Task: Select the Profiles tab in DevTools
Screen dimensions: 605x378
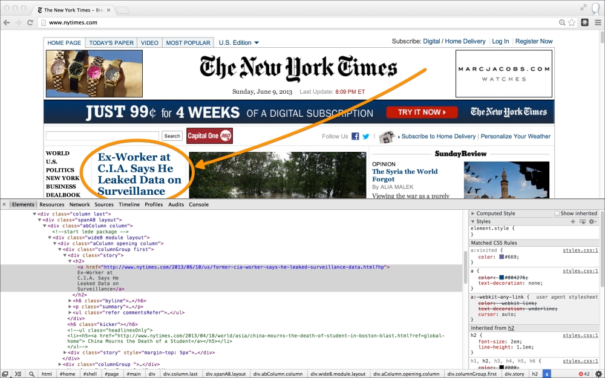Action: pyautogui.click(x=154, y=204)
